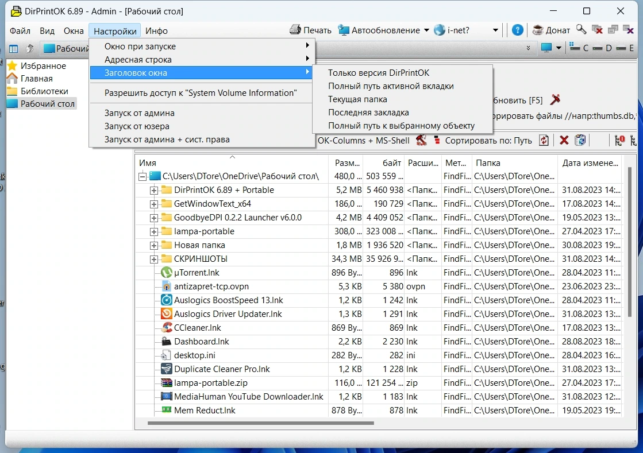
Task: Click the wrench search icon near Донат
Action: click(581, 29)
